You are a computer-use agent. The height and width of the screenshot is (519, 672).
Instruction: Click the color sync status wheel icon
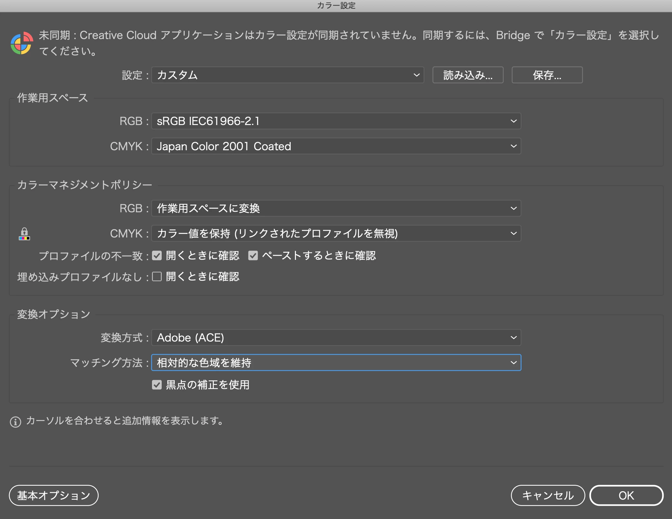pyautogui.click(x=21, y=43)
